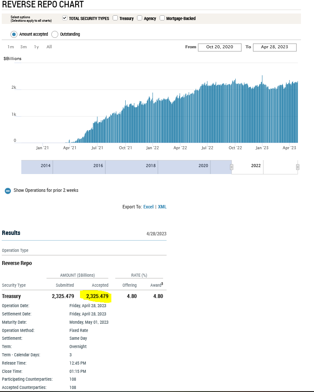Screen dimensions: 314x392
Task: Check the Treasury checkbox
Action: (x=115, y=18)
